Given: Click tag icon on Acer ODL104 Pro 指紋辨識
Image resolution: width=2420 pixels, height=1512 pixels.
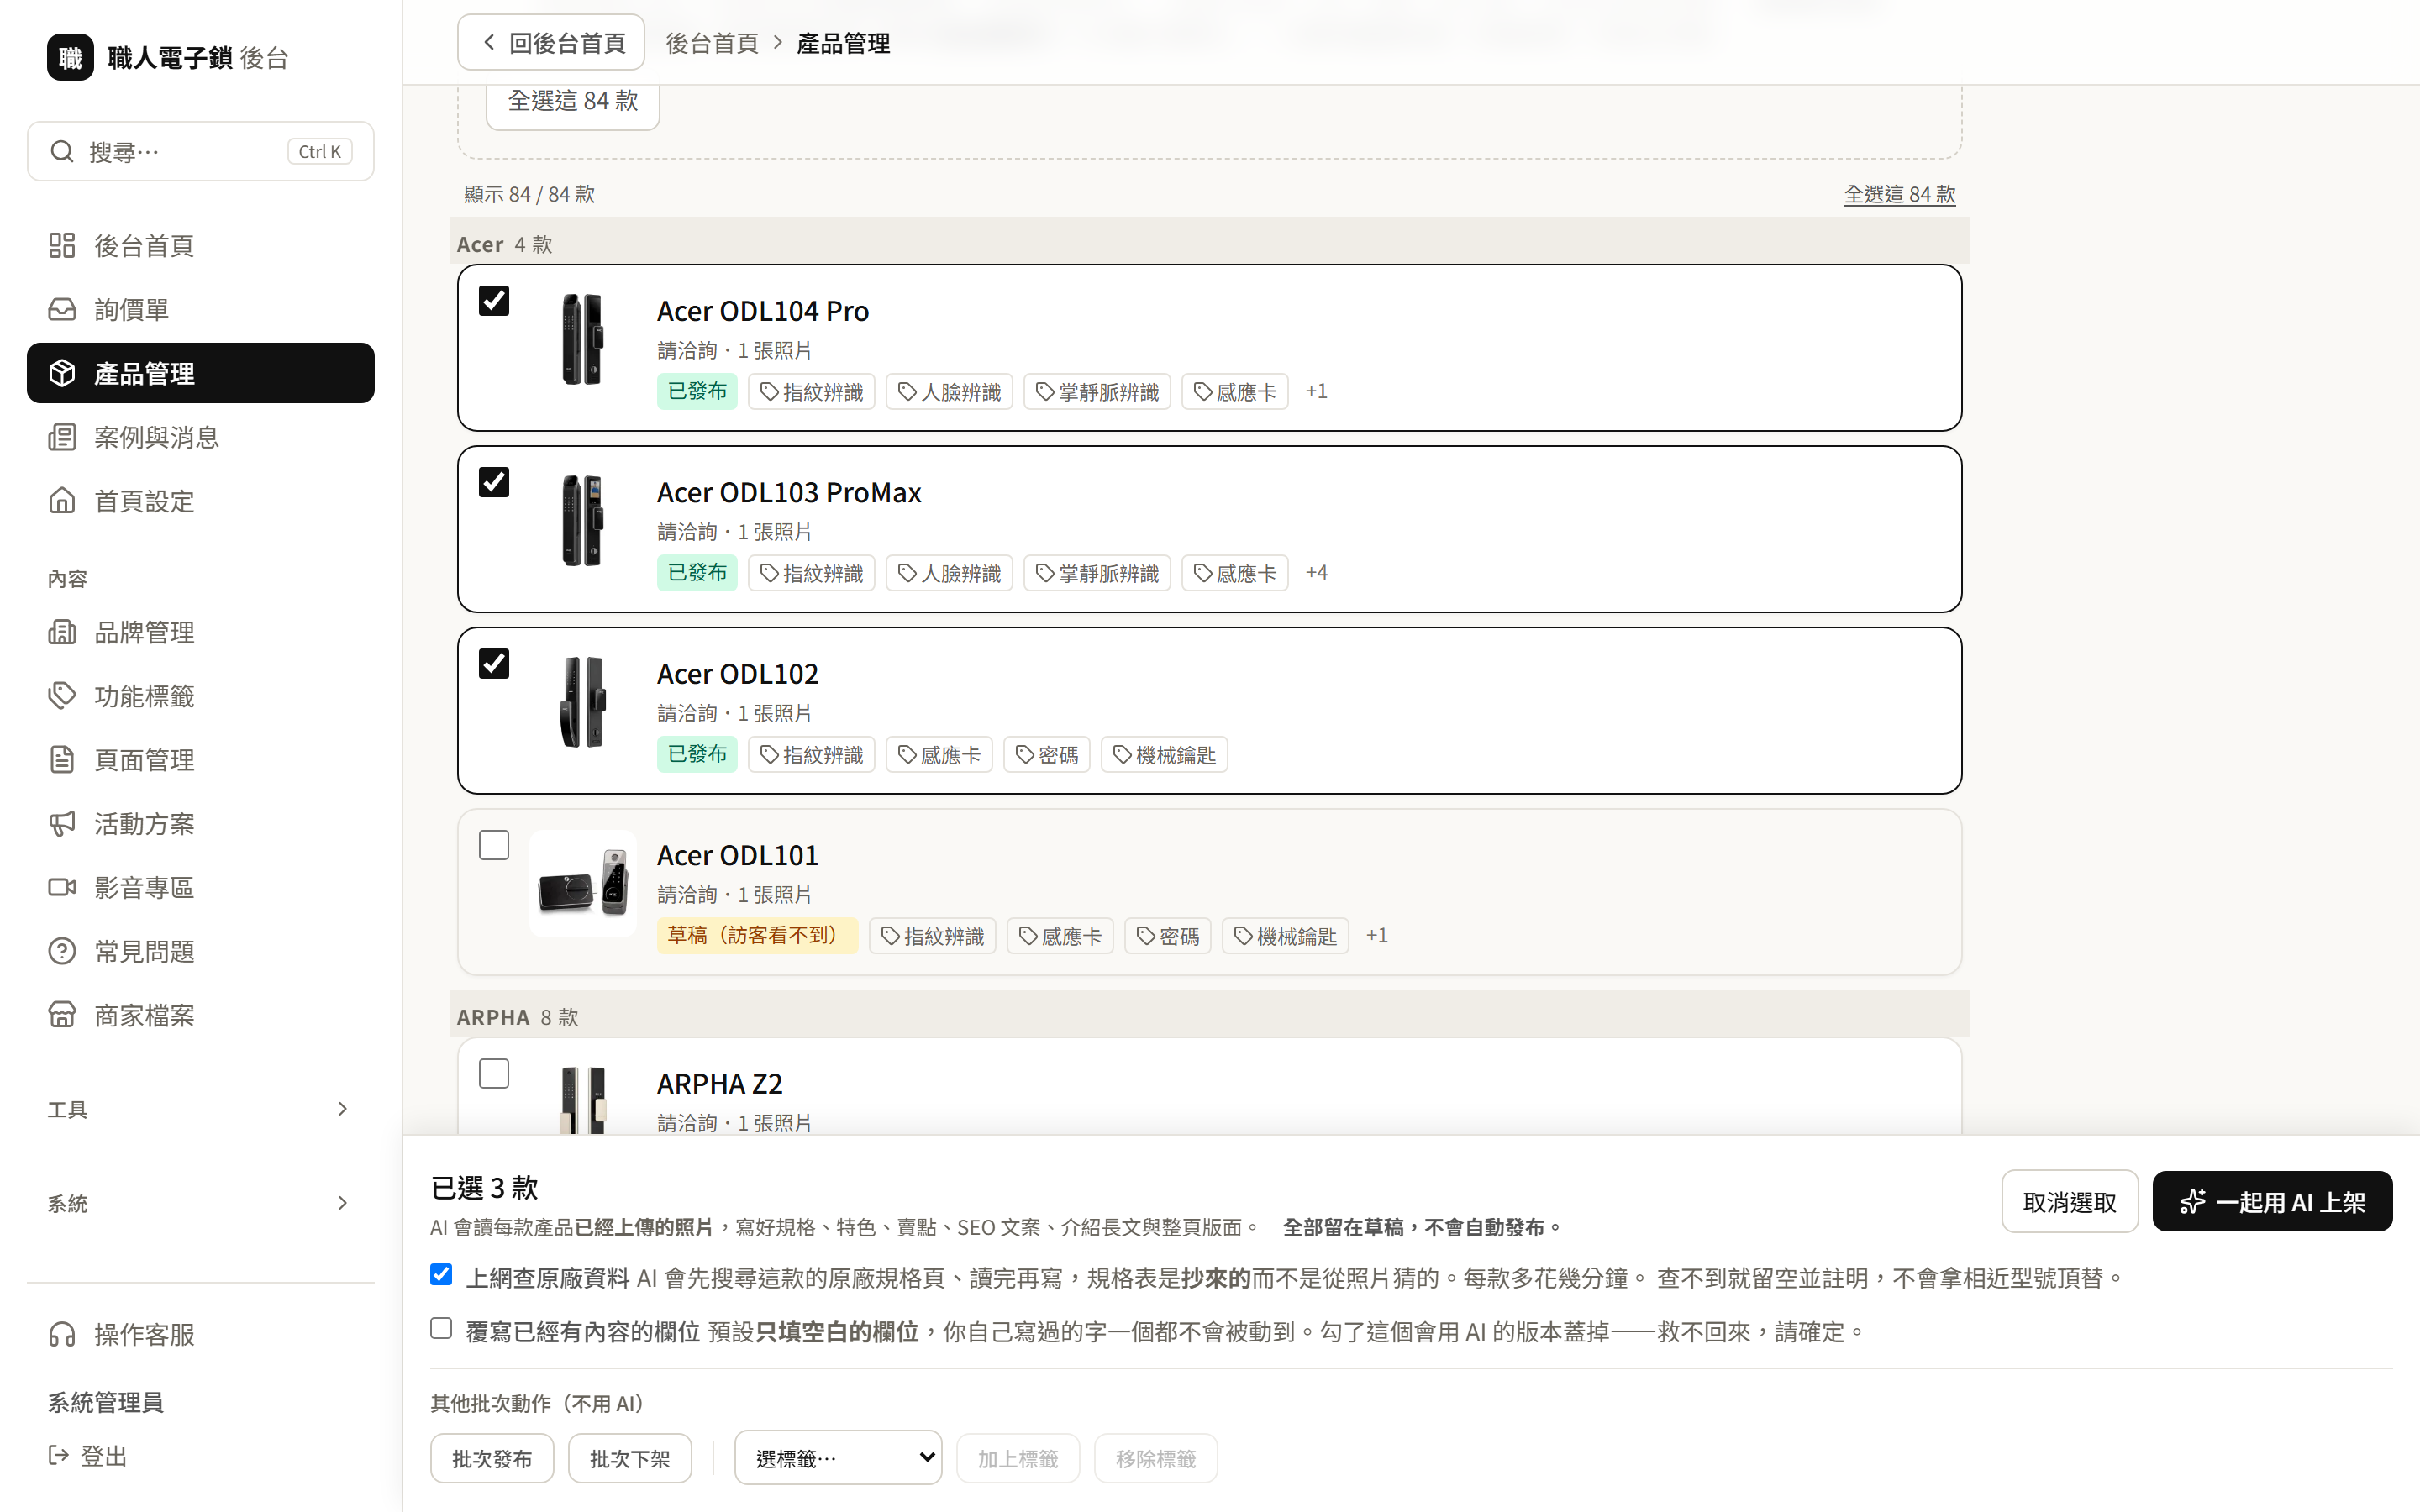Looking at the screenshot, I should (769, 392).
